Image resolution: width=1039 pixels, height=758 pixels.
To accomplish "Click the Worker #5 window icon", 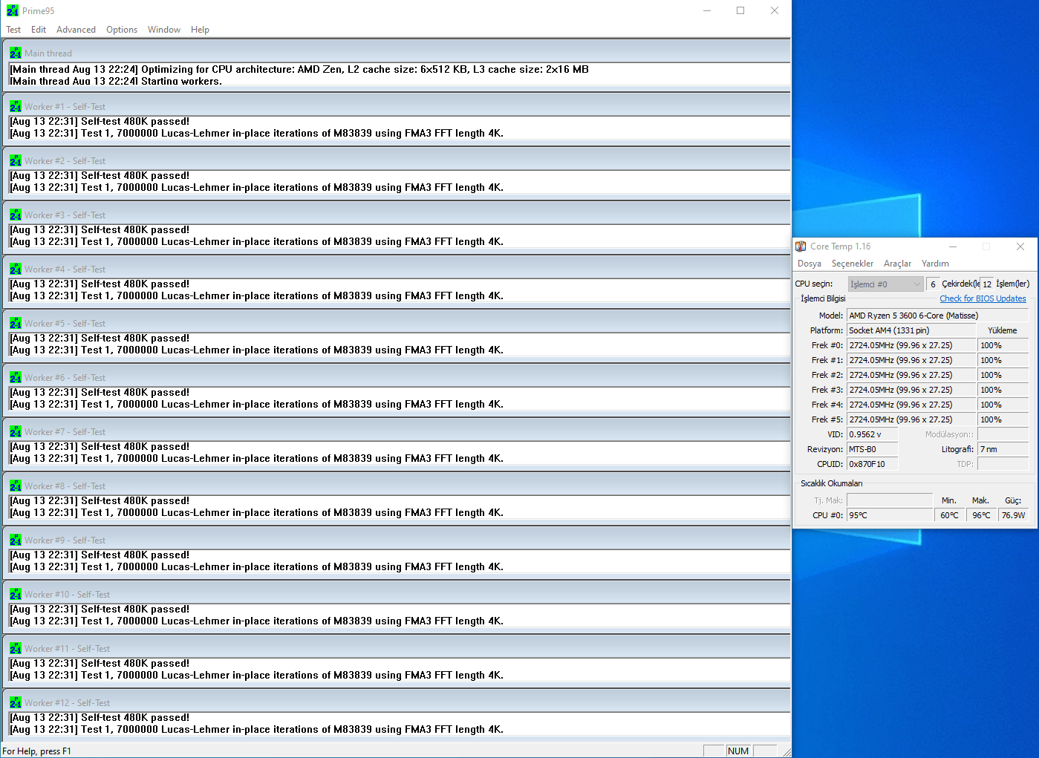I will click(x=16, y=323).
